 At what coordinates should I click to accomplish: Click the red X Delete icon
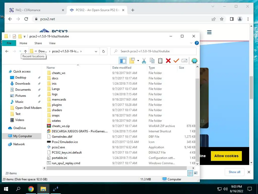coord(168,61)
